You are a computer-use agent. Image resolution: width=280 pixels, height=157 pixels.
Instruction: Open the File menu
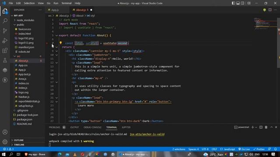pos(10,3)
